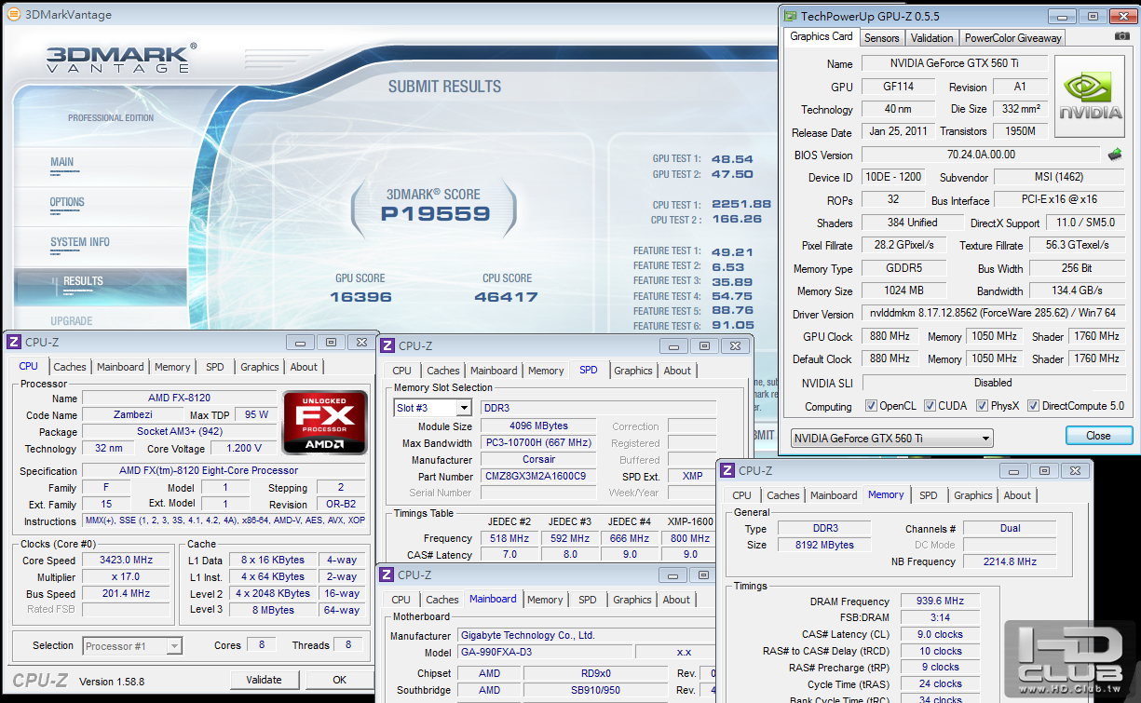1141x703 pixels.
Task: Toggle the PhysX checkbox in GPU-Z
Action: tap(982, 406)
